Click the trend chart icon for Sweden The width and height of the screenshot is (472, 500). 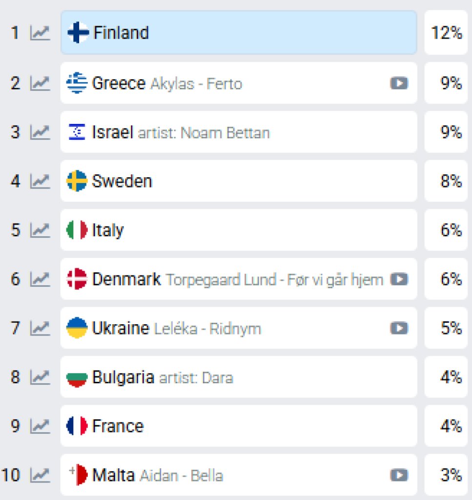(40, 182)
